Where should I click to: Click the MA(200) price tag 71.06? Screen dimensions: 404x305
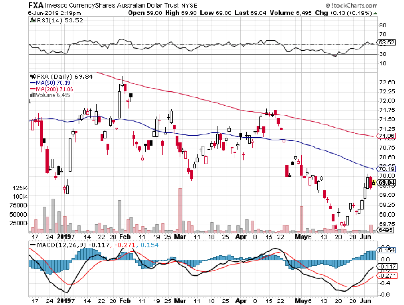[x=386, y=136]
